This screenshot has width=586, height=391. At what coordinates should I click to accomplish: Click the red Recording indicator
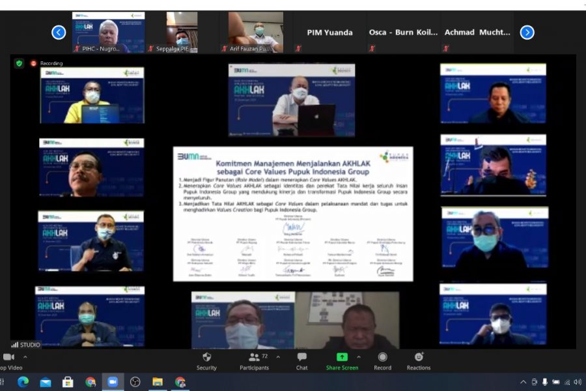point(34,63)
